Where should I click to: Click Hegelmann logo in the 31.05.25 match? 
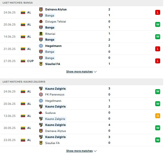point(41,46)
